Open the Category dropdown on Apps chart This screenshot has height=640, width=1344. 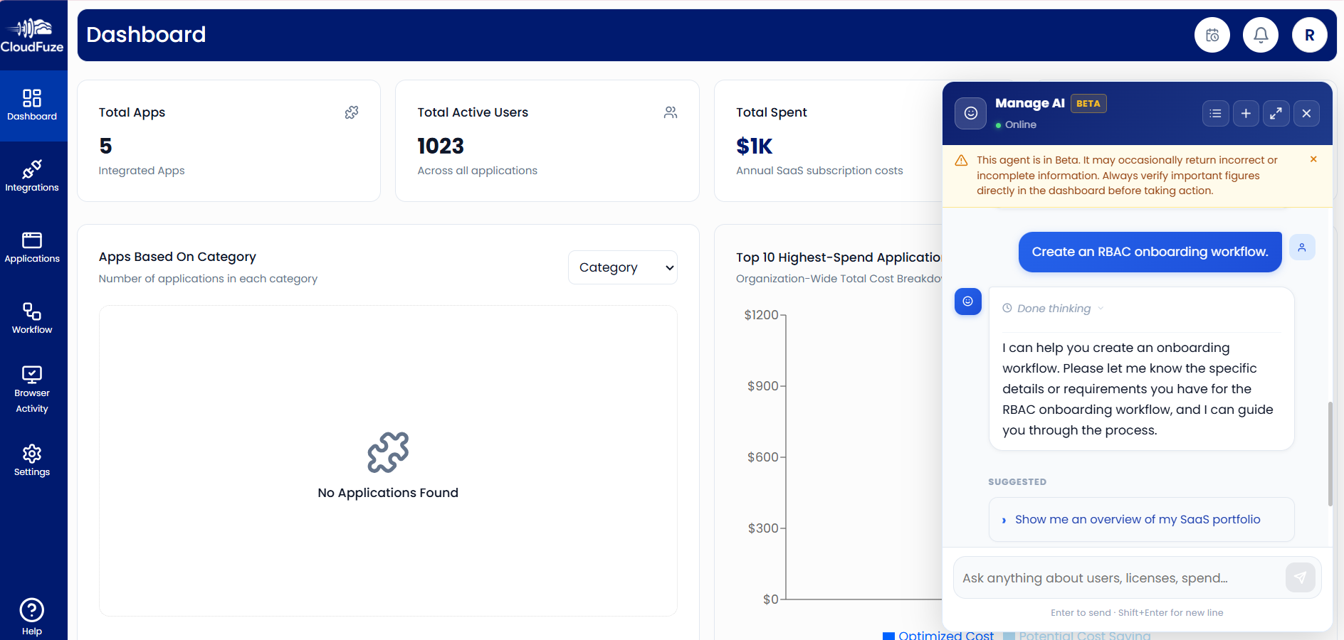tap(622, 267)
